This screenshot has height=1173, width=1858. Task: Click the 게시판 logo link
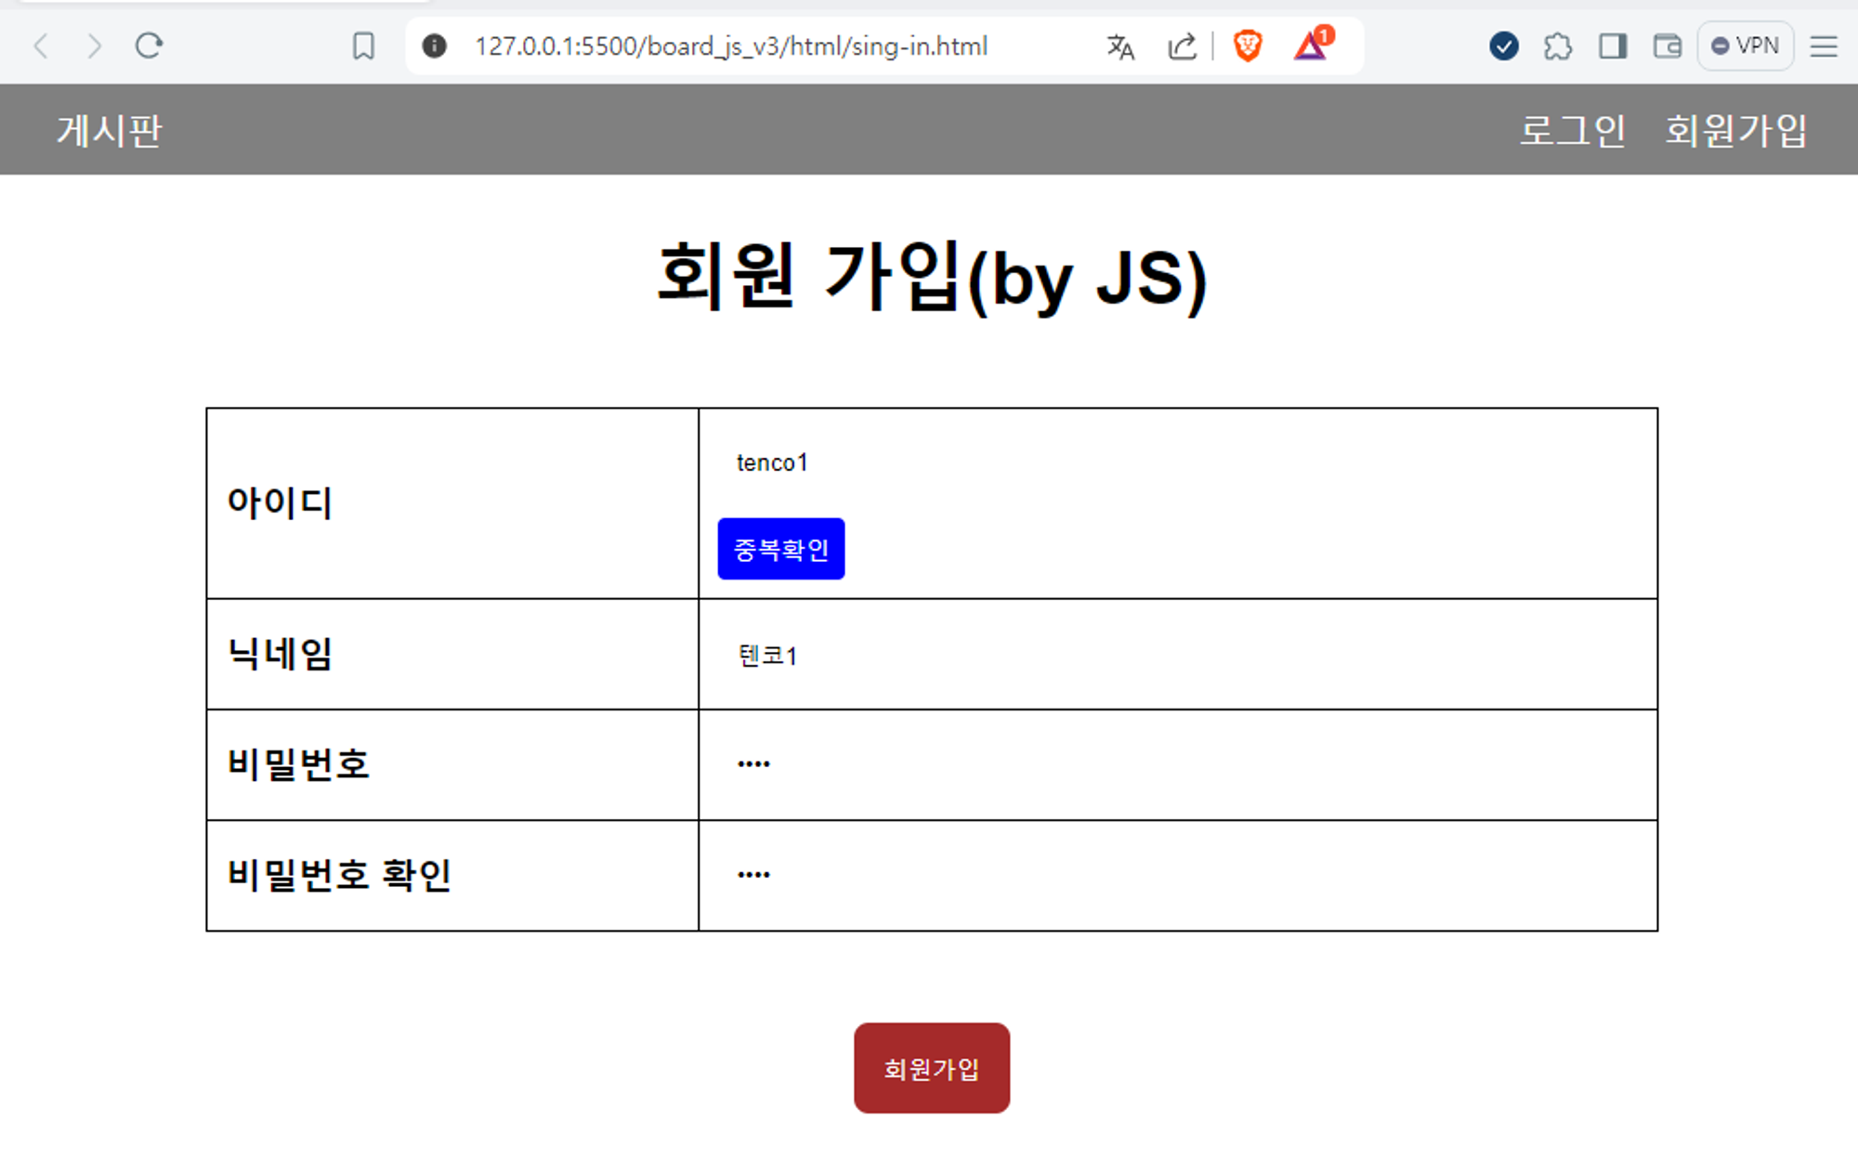point(110,130)
